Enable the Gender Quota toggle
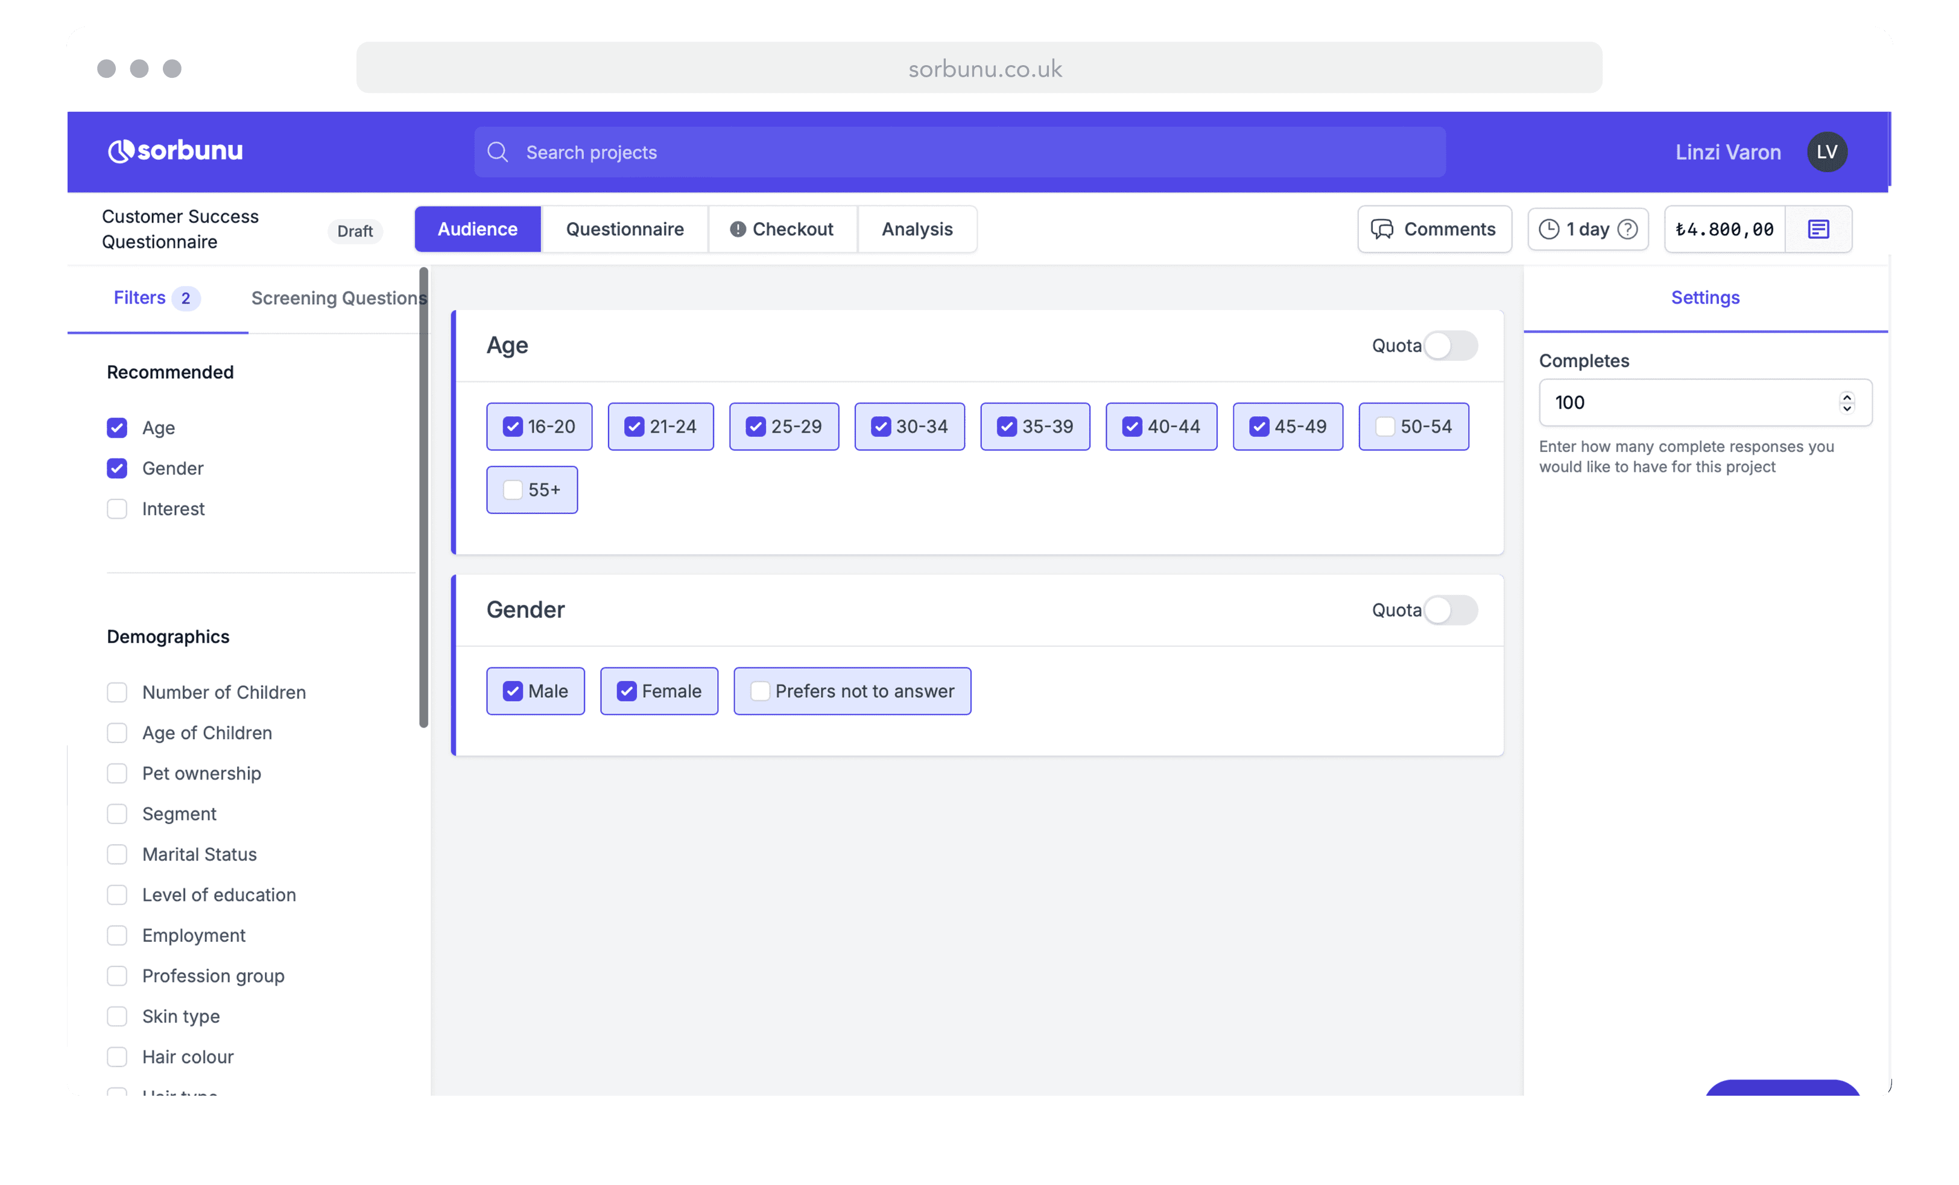1959x1185 pixels. (x=1450, y=610)
